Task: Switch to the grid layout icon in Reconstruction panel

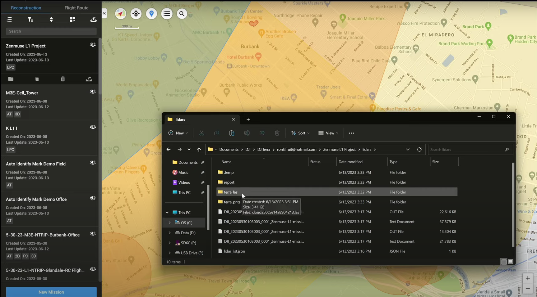Action: tap(72, 20)
